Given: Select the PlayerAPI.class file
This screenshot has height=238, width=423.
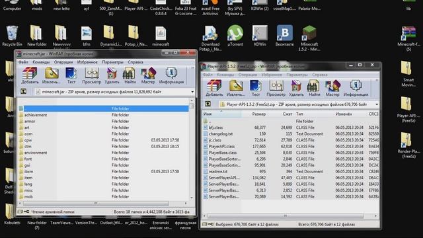Looking at the screenshot, I should coord(291,146).
